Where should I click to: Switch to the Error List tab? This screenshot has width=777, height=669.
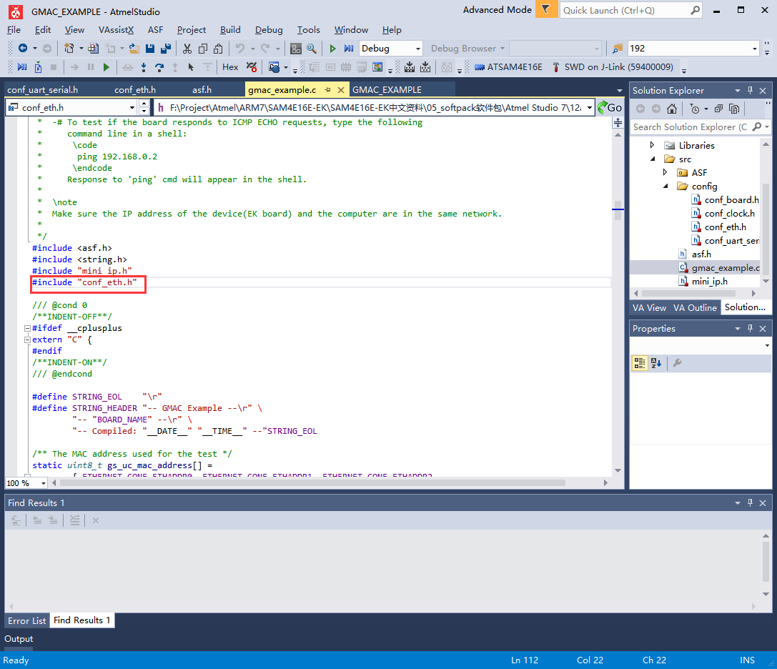pos(26,620)
